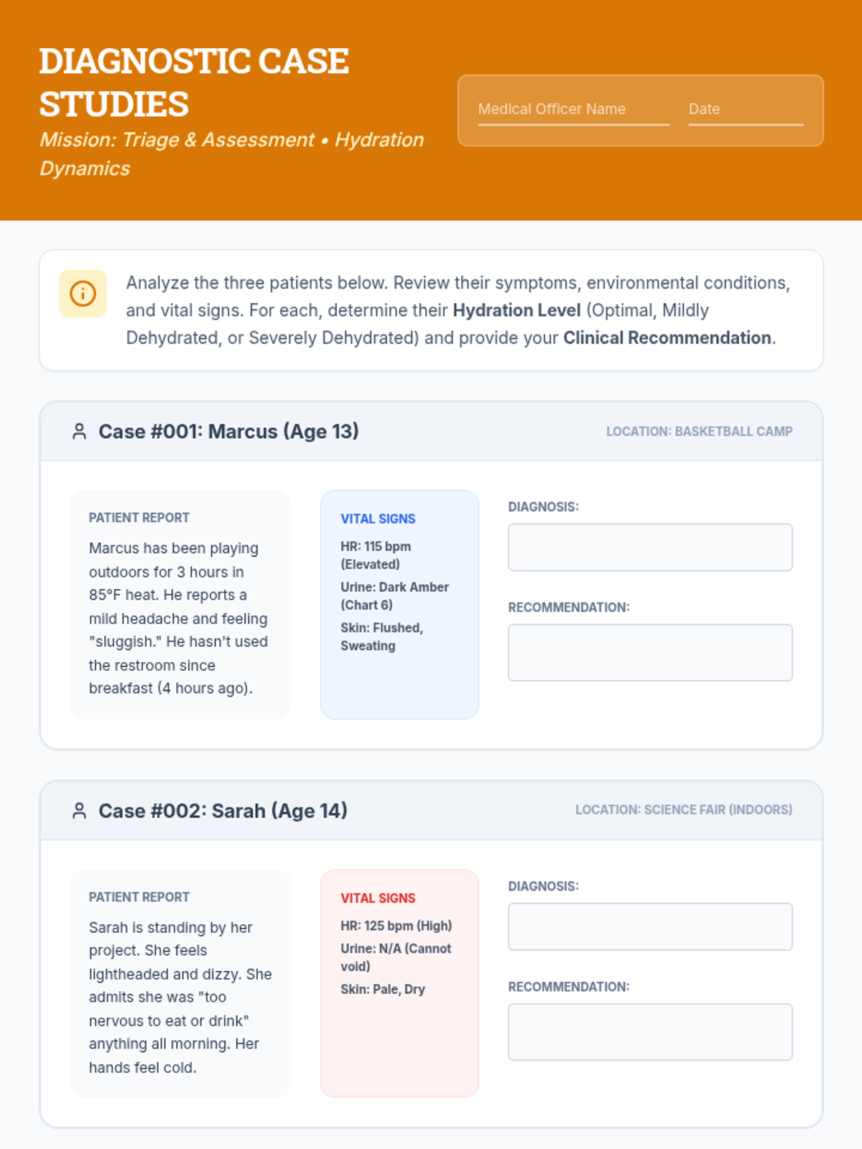Click the Diagnosis box for Sarah
This screenshot has width=862, height=1149.
(649, 926)
